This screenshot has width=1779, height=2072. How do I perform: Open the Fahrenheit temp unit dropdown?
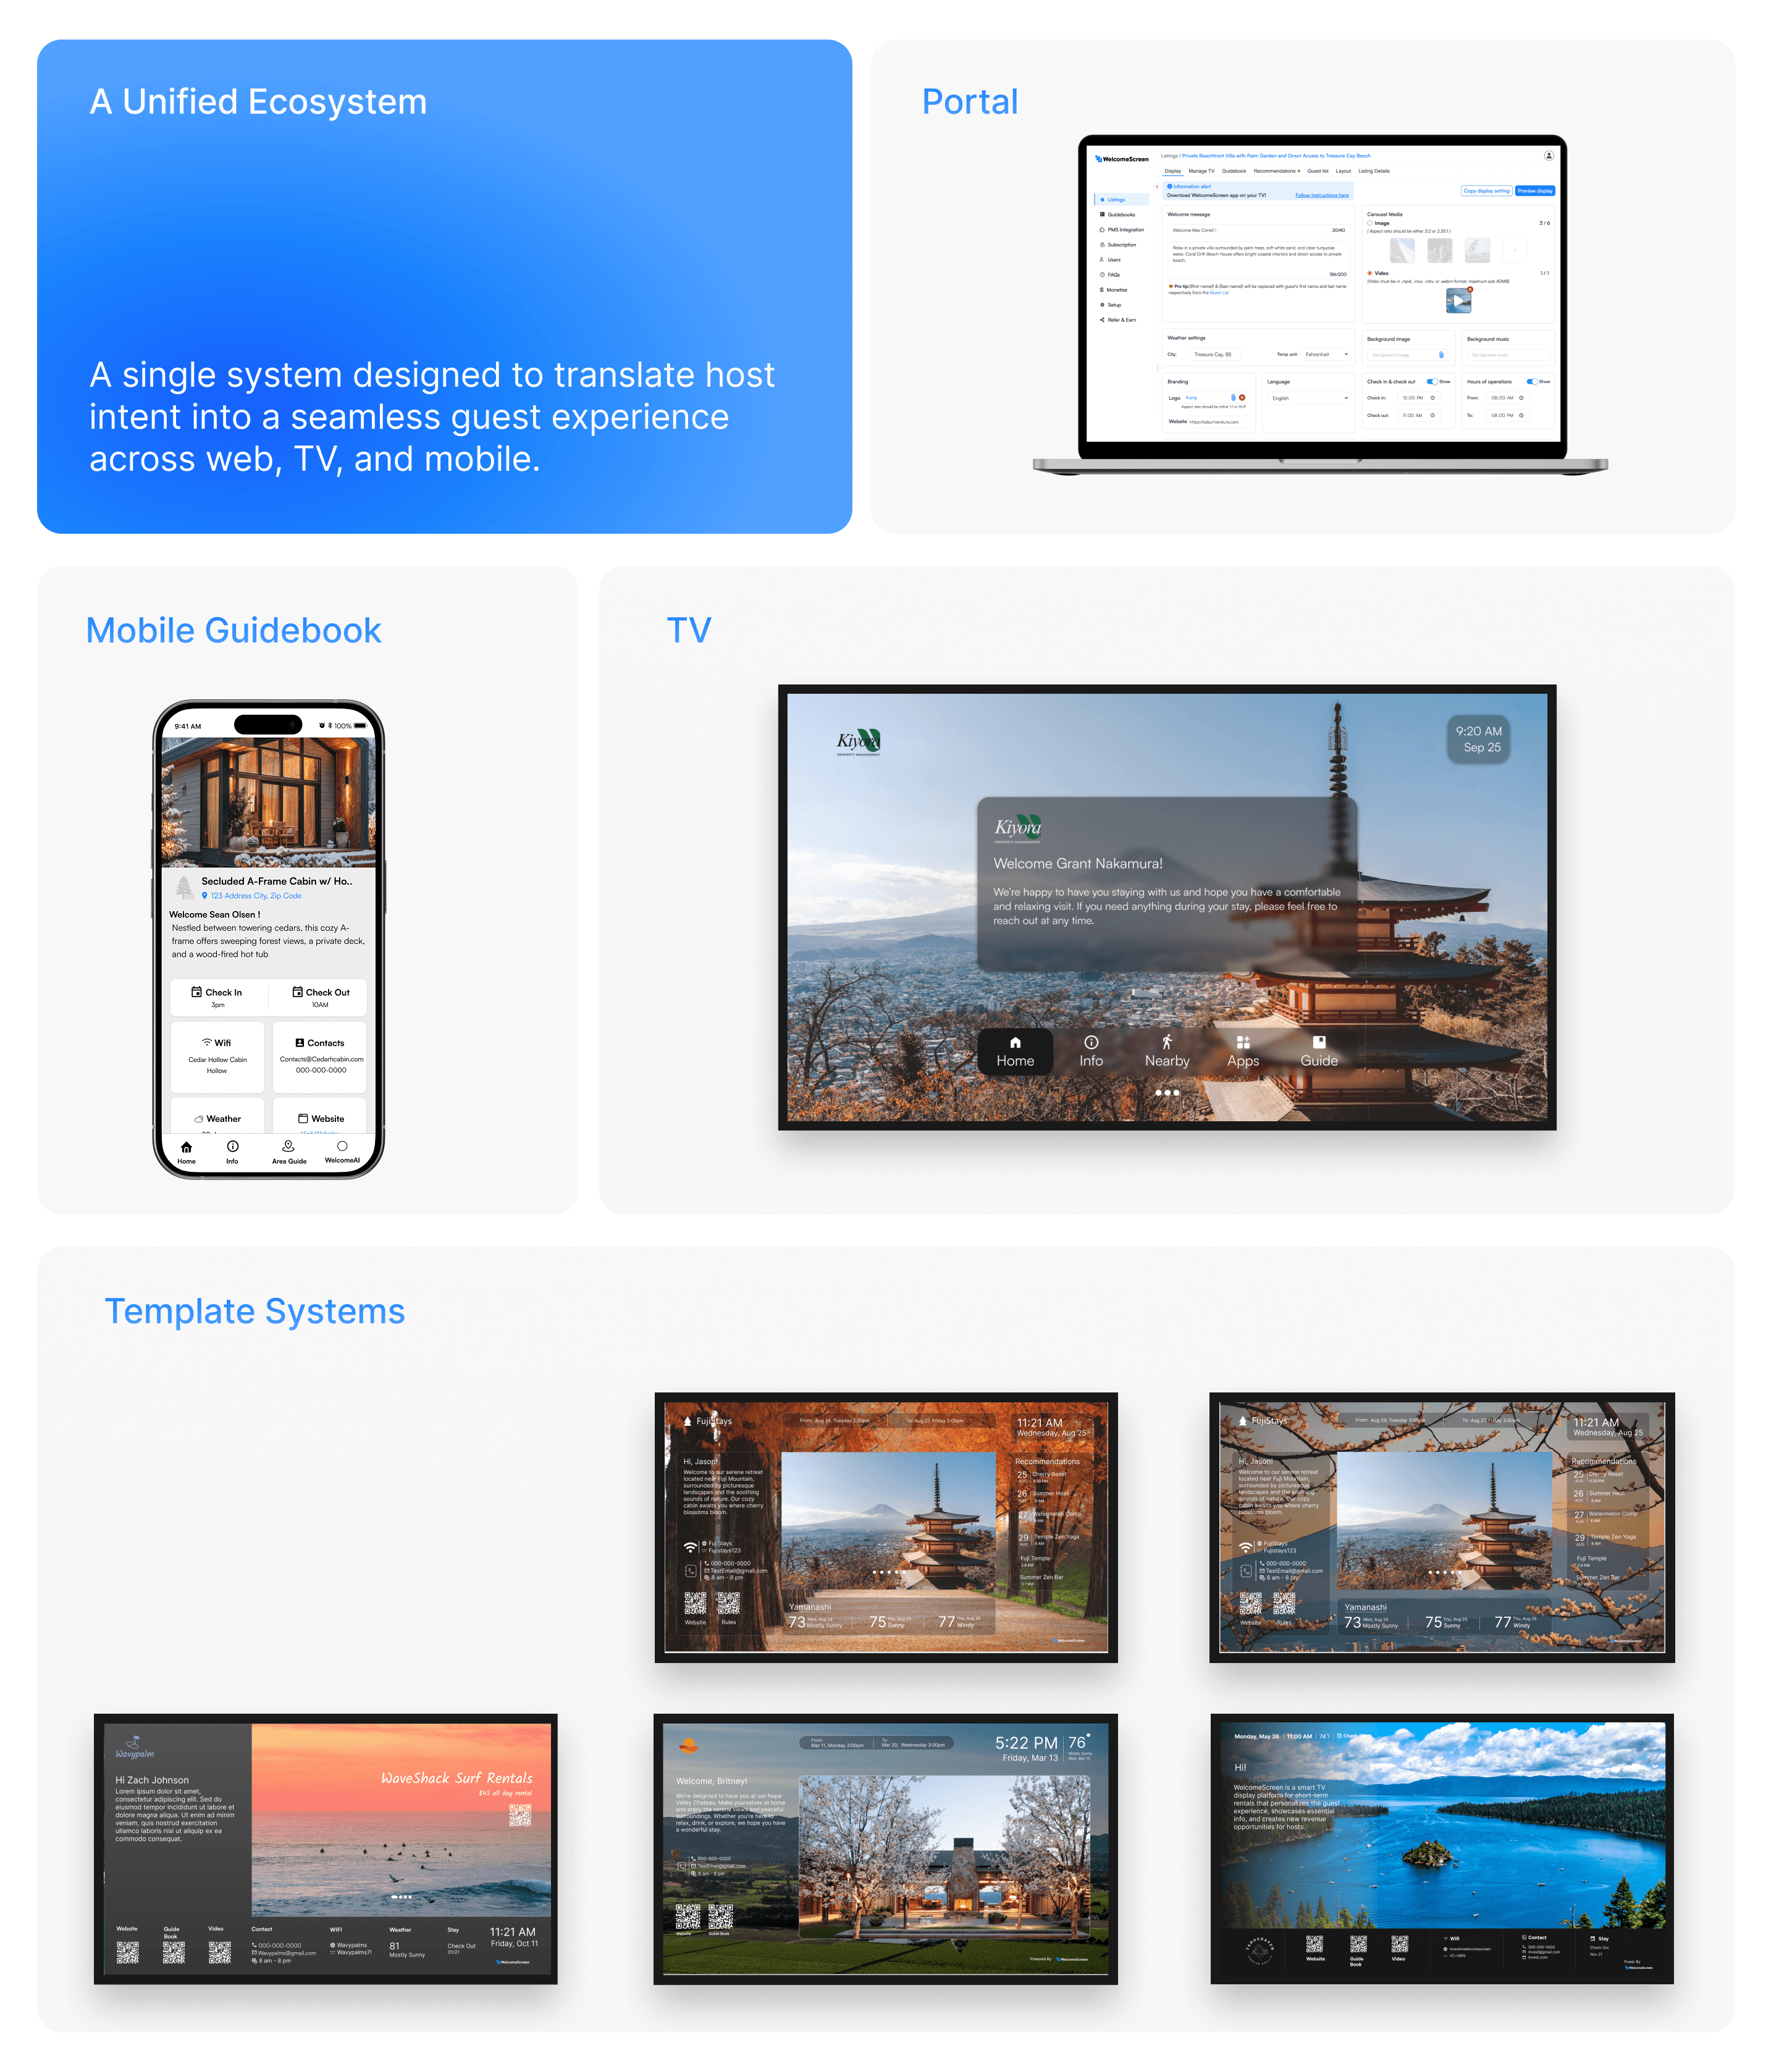coord(1326,354)
